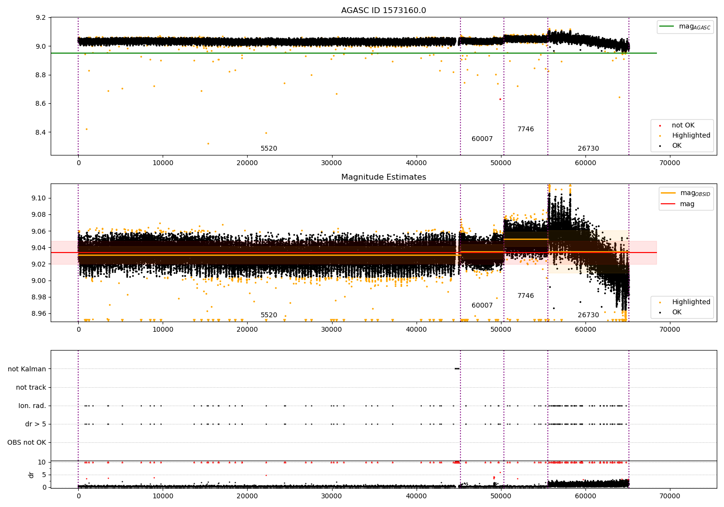The height and width of the screenshot is (507, 724).
Task: Click the obsid label 26730 in middle plot
Action: [588, 315]
